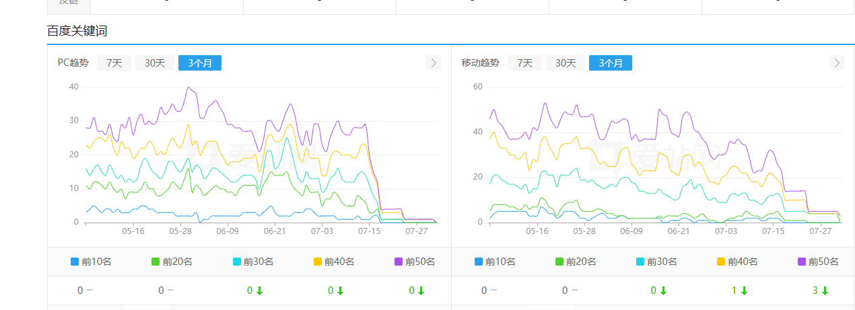Select 3个月 tab in PC趋势
The height and width of the screenshot is (310, 855).
click(x=200, y=63)
